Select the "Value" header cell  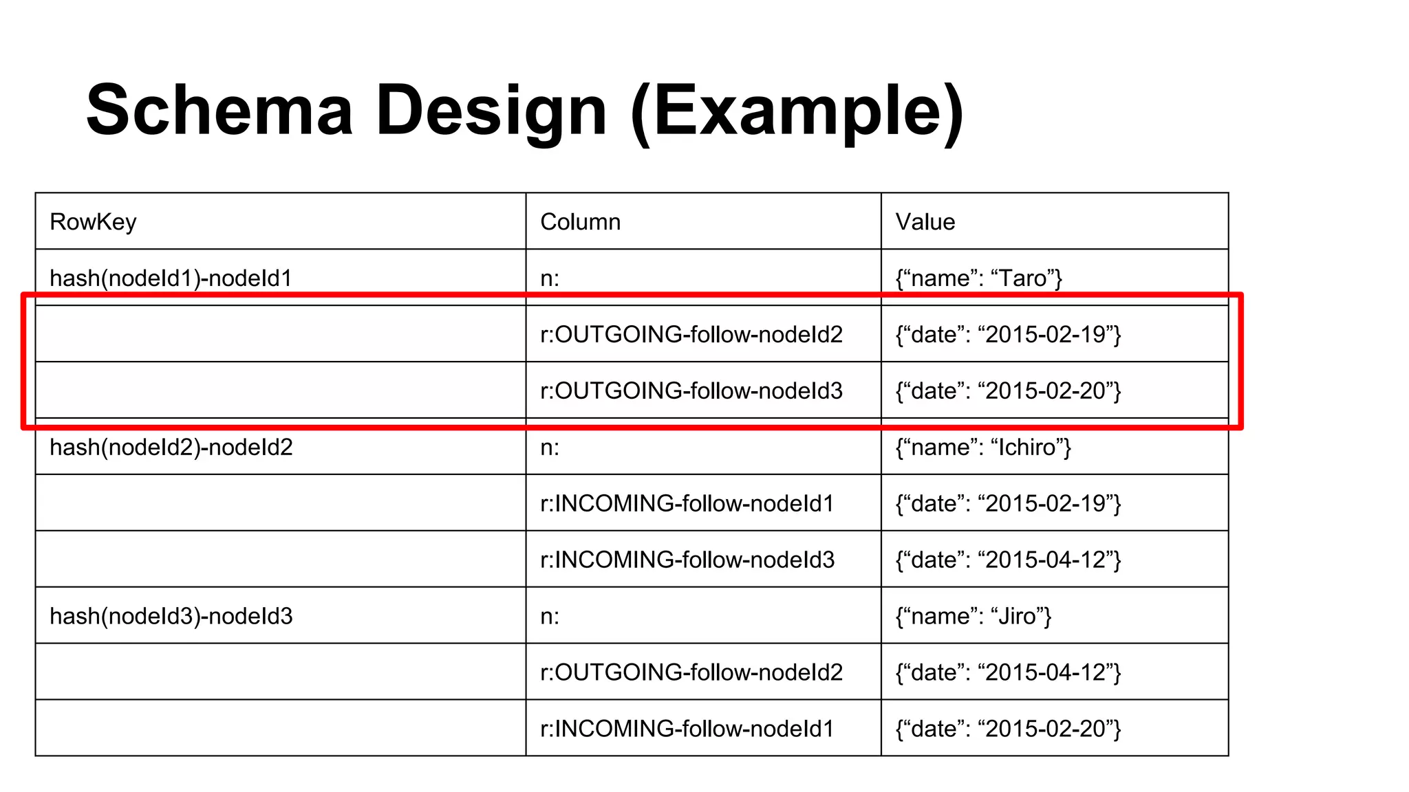pyautogui.click(x=1055, y=221)
